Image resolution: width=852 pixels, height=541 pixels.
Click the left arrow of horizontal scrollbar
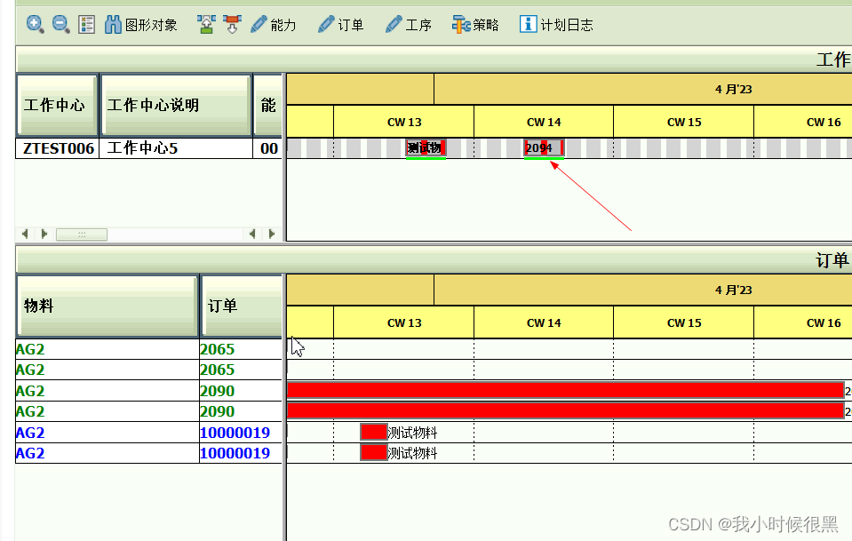point(25,234)
